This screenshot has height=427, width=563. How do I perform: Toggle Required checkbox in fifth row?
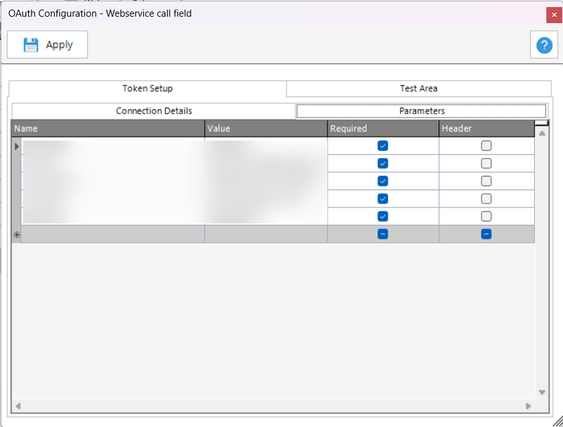coord(383,216)
